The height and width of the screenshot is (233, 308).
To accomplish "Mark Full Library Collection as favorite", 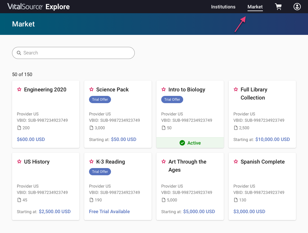I will tap(236, 90).
